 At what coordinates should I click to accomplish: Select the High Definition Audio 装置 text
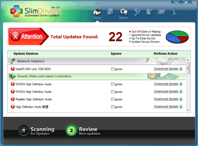tap(32, 107)
